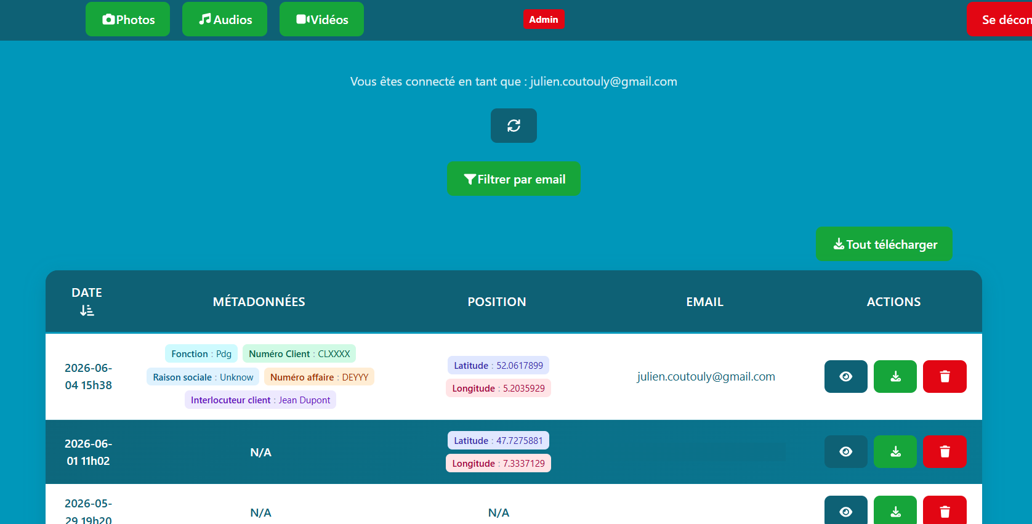
Task: Click the ACTIONS column header
Action: (893, 302)
